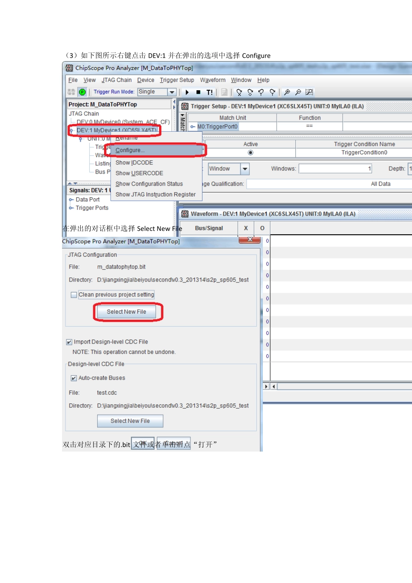Select DEV:0 MyDevice0 in JTAG chain tree
Image resolution: width=412 pixels, height=583 pixels.
(x=123, y=122)
